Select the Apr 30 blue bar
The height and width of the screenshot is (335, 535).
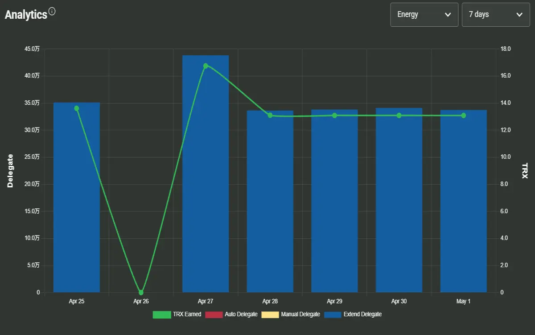coord(399,200)
